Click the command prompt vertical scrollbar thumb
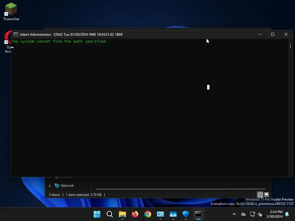The height and width of the screenshot is (221, 295). (x=290, y=46)
